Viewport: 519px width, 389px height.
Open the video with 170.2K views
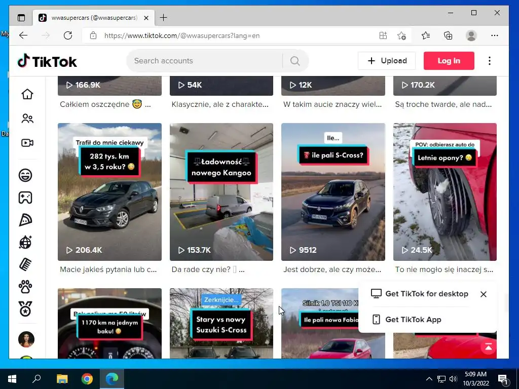445,86
